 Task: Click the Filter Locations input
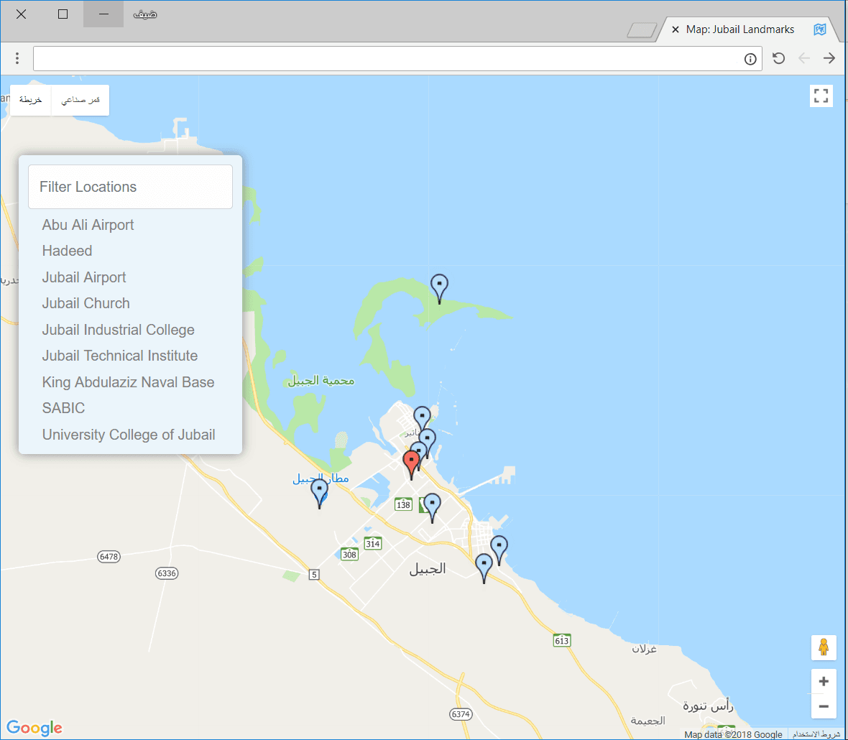pos(130,187)
